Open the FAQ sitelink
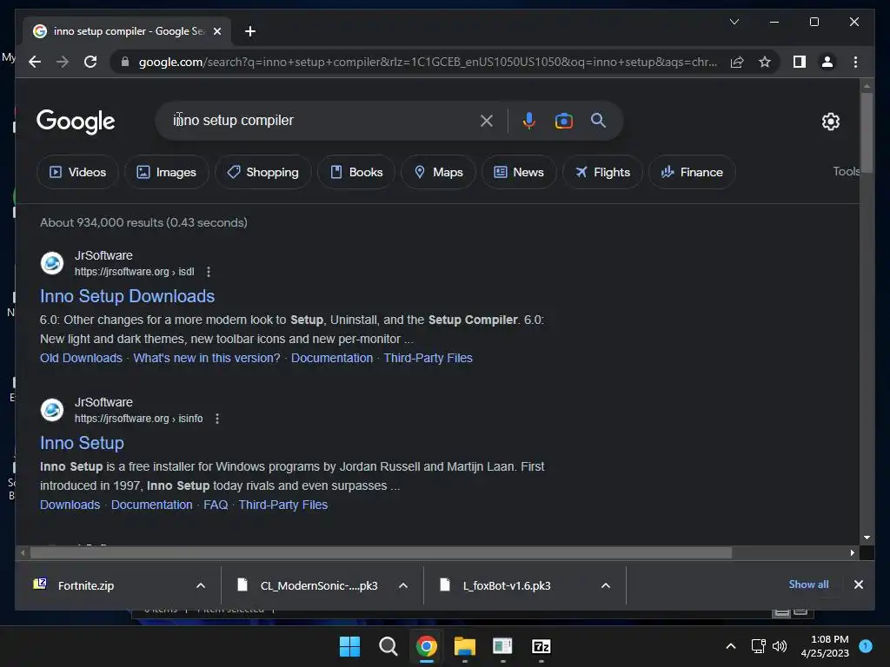890x667 pixels. point(216,505)
